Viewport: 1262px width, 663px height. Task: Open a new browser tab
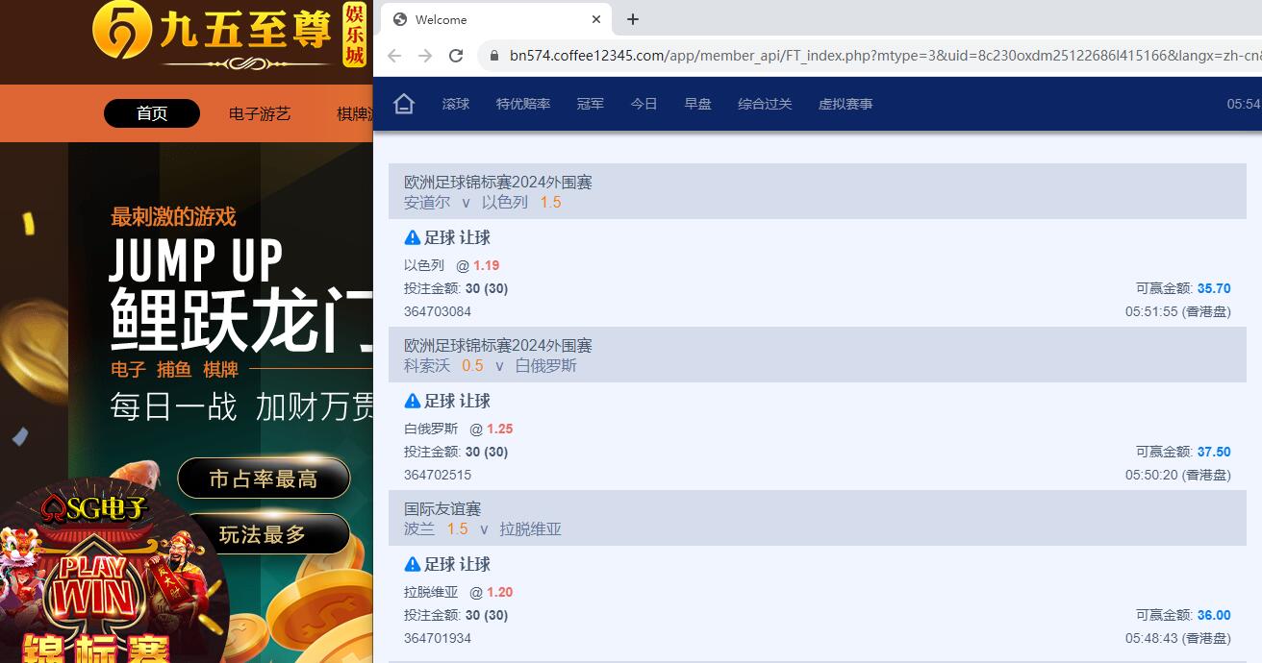point(632,19)
